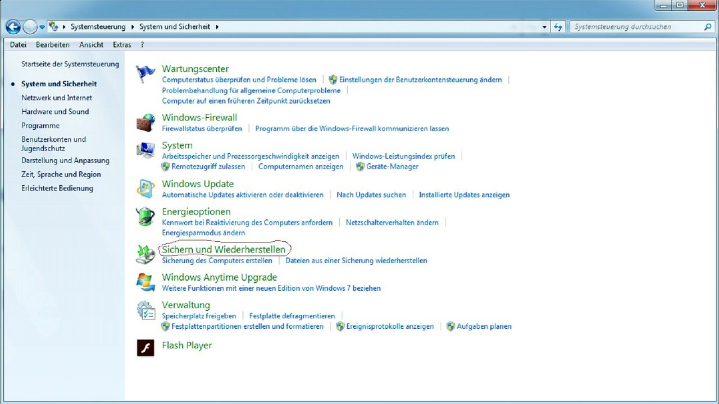Click System und Sicherheit breadcrumb segment
Viewport: 719px width, 404px height.
tap(175, 26)
